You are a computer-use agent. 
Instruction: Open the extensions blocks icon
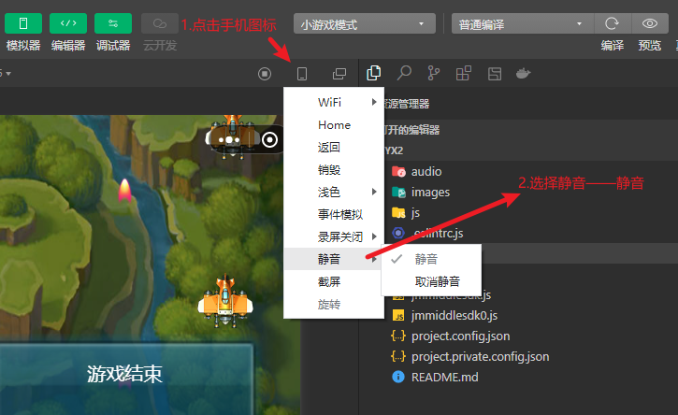[464, 73]
